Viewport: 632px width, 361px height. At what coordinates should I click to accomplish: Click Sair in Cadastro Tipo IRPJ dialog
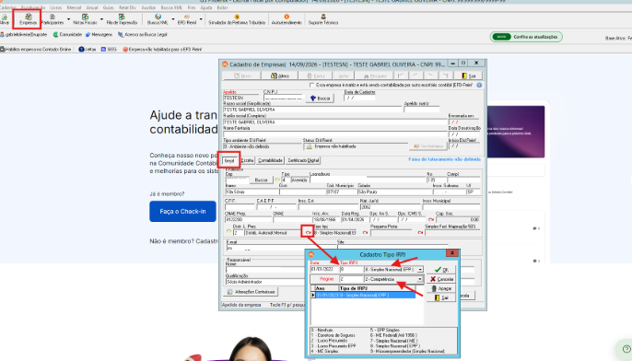click(441, 297)
